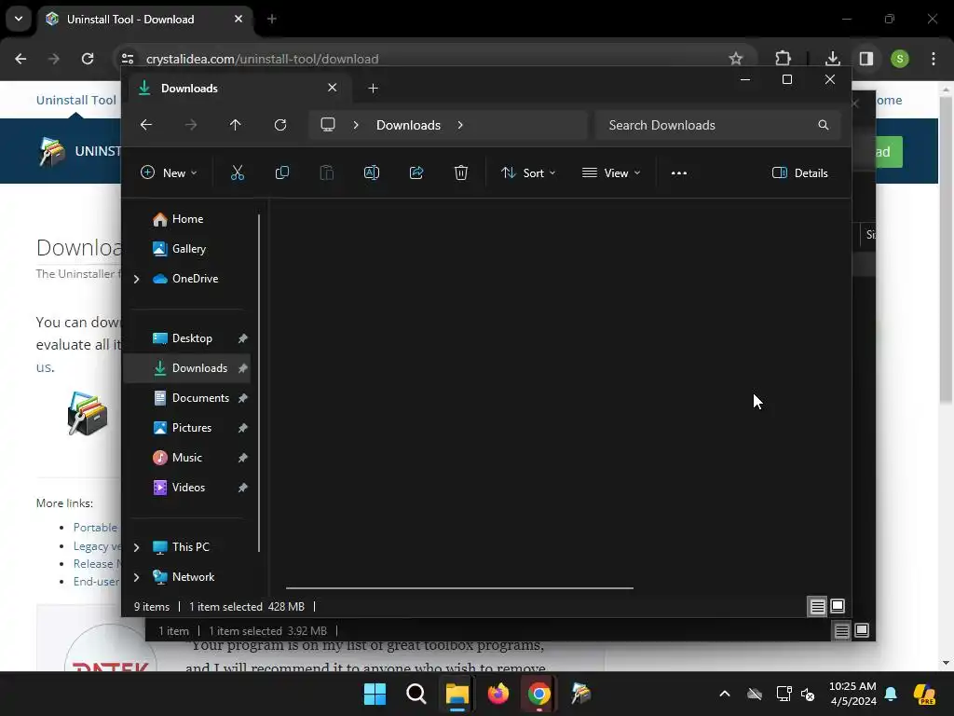Unpin Downloads using its pin icon
Image resolution: width=954 pixels, height=716 pixels.
(243, 368)
